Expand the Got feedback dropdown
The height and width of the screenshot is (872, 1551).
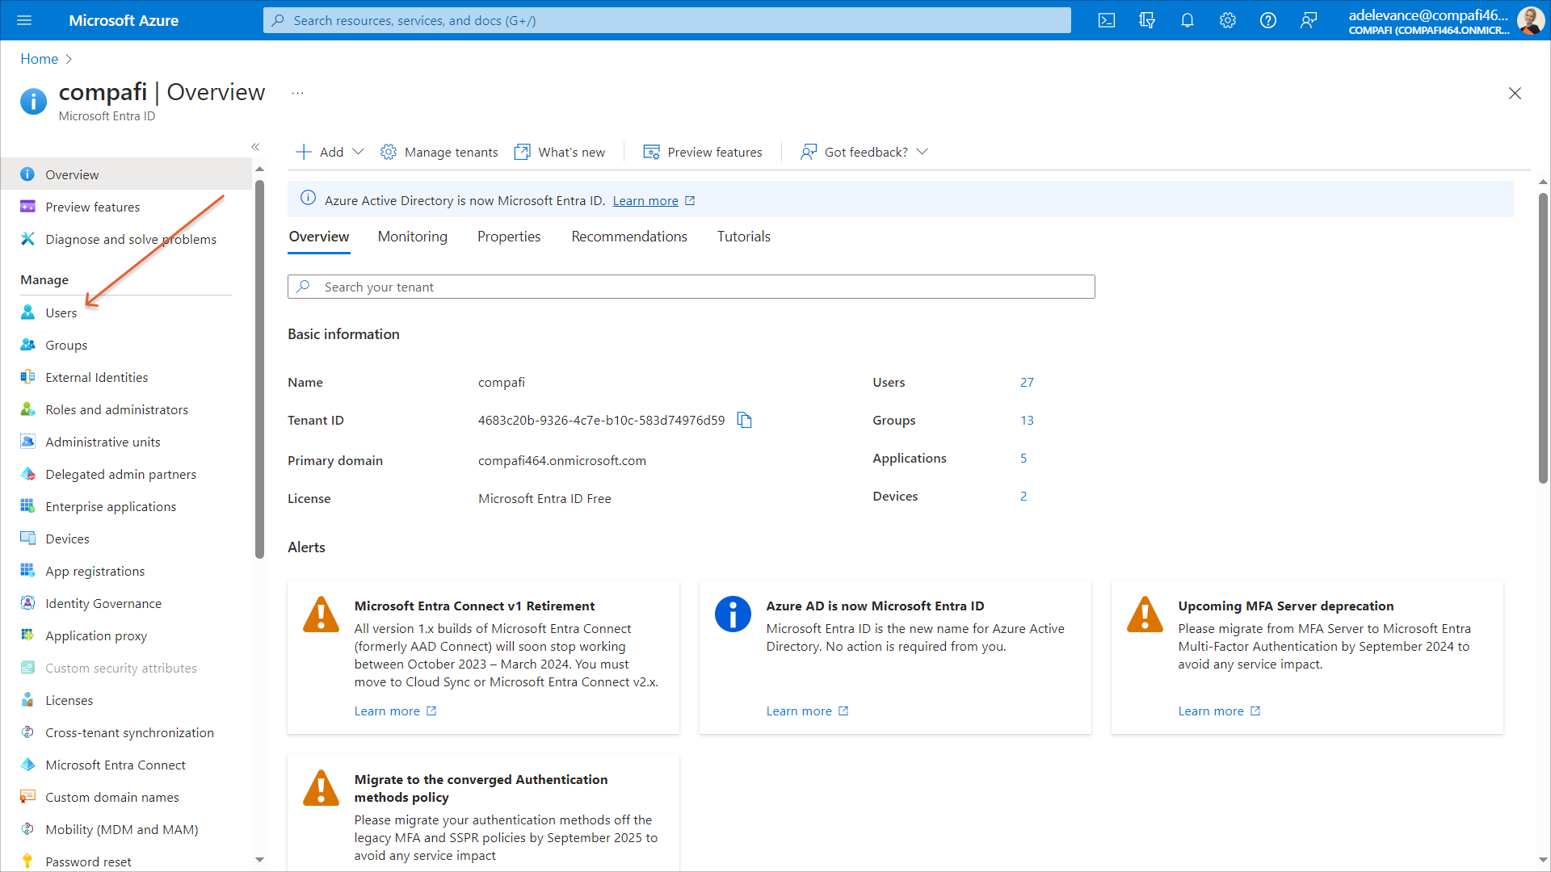864,152
